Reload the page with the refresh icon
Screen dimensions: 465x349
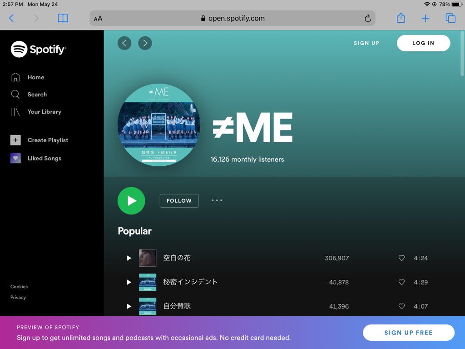click(x=368, y=18)
